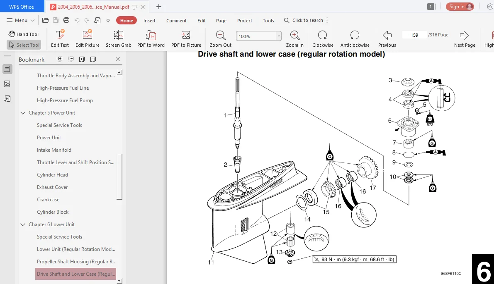Click the add bookmark icon
The height and width of the screenshot is (284, 494).
click(82, 59)
